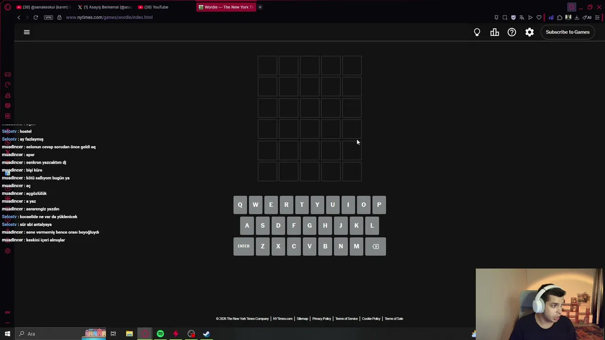Click Subscribe to Games button
Screen dimensions: 605x340
[568, 32]
